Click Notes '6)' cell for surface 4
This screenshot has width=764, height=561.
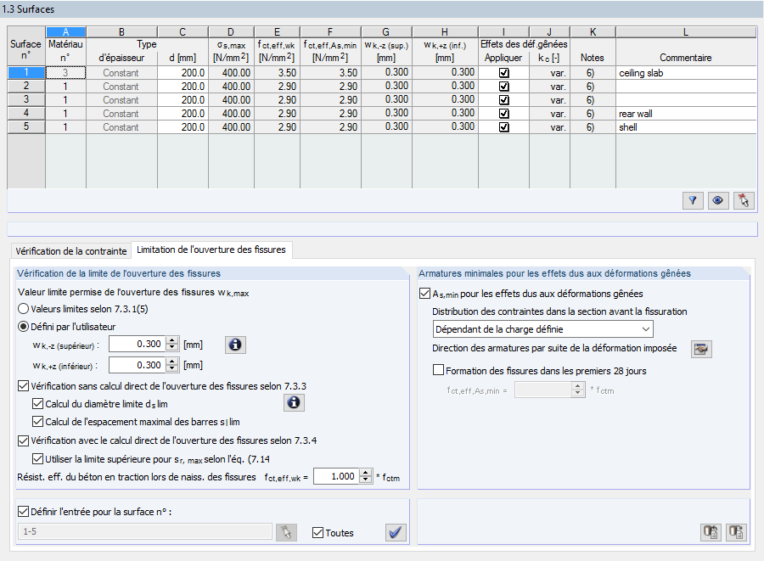point(593,114)
